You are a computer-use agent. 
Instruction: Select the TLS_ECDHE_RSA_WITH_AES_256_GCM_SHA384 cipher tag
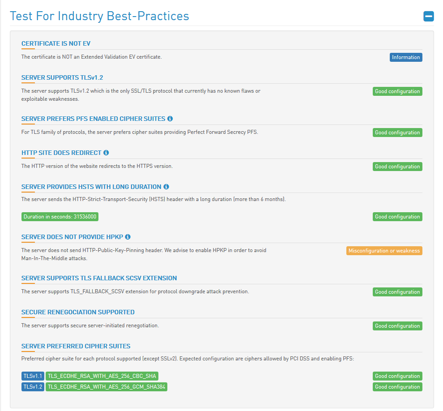click(106, 387)
